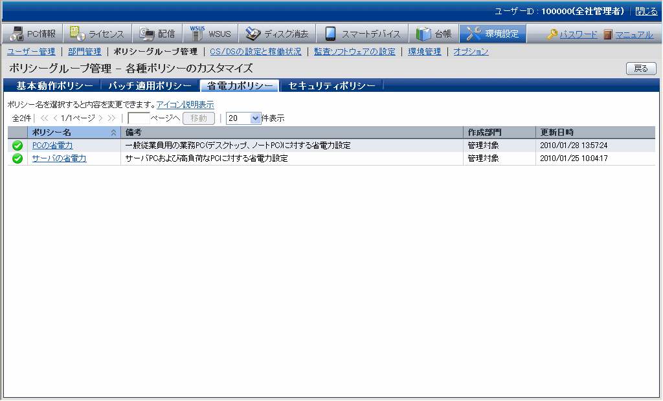This screenshot has width=663, height=401.
Task: Click the 環境設定 wrench tools icon
Action: click(x=473, y=34)
